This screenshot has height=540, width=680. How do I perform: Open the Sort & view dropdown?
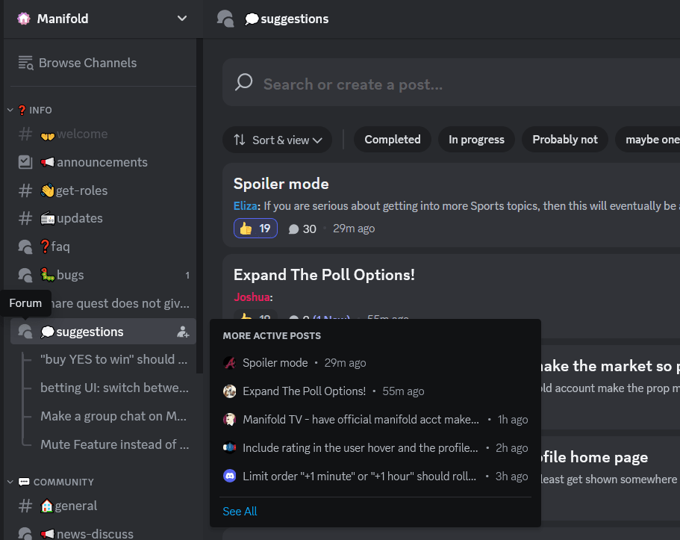[278, 140]
